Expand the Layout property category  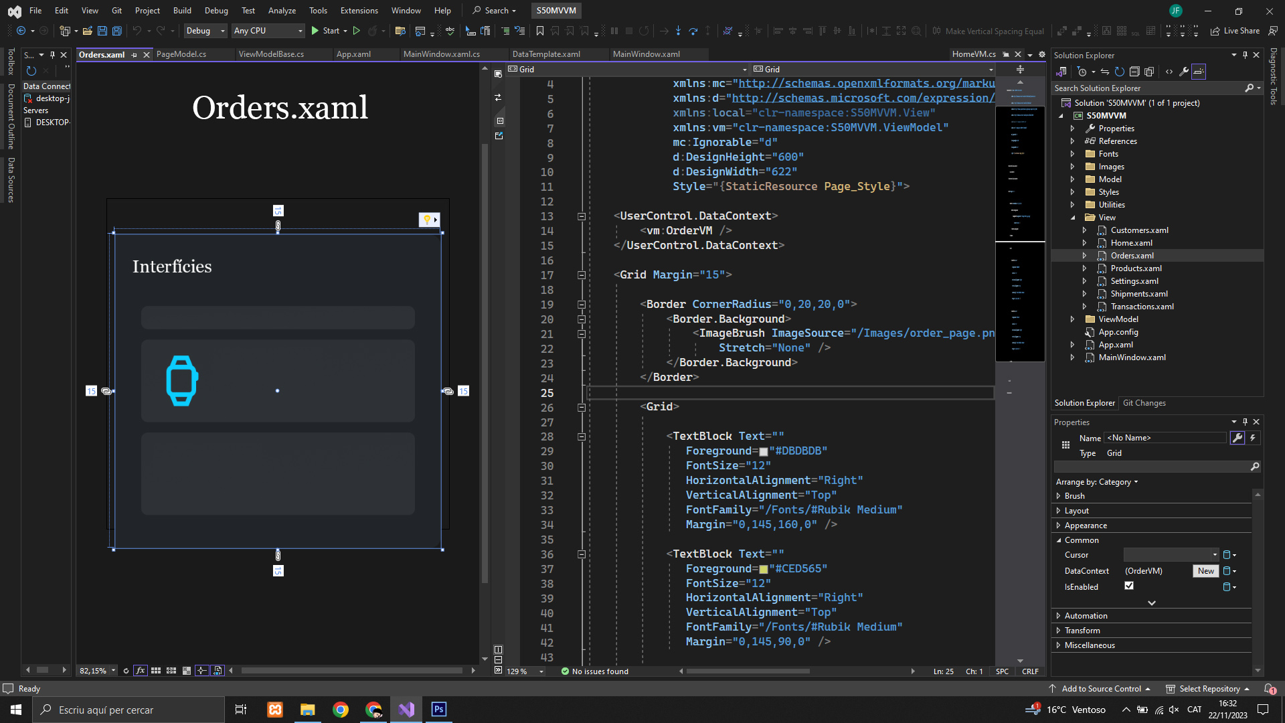(x=1058, y=511)
